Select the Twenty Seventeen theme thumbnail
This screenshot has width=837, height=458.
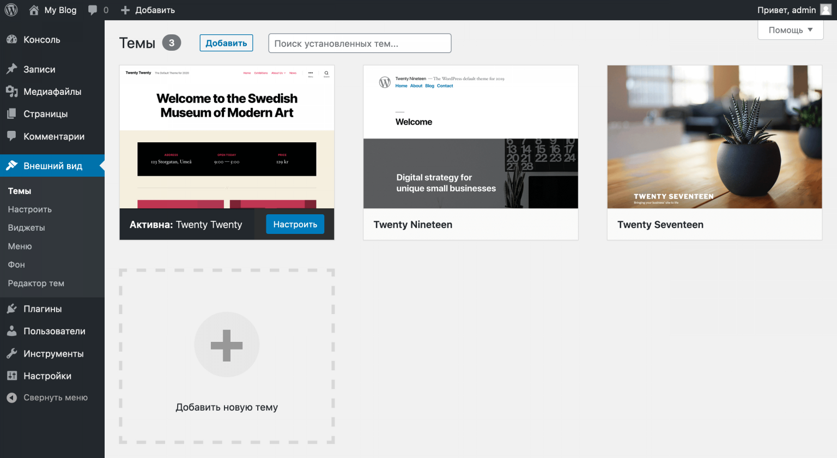tap(714, 137)
